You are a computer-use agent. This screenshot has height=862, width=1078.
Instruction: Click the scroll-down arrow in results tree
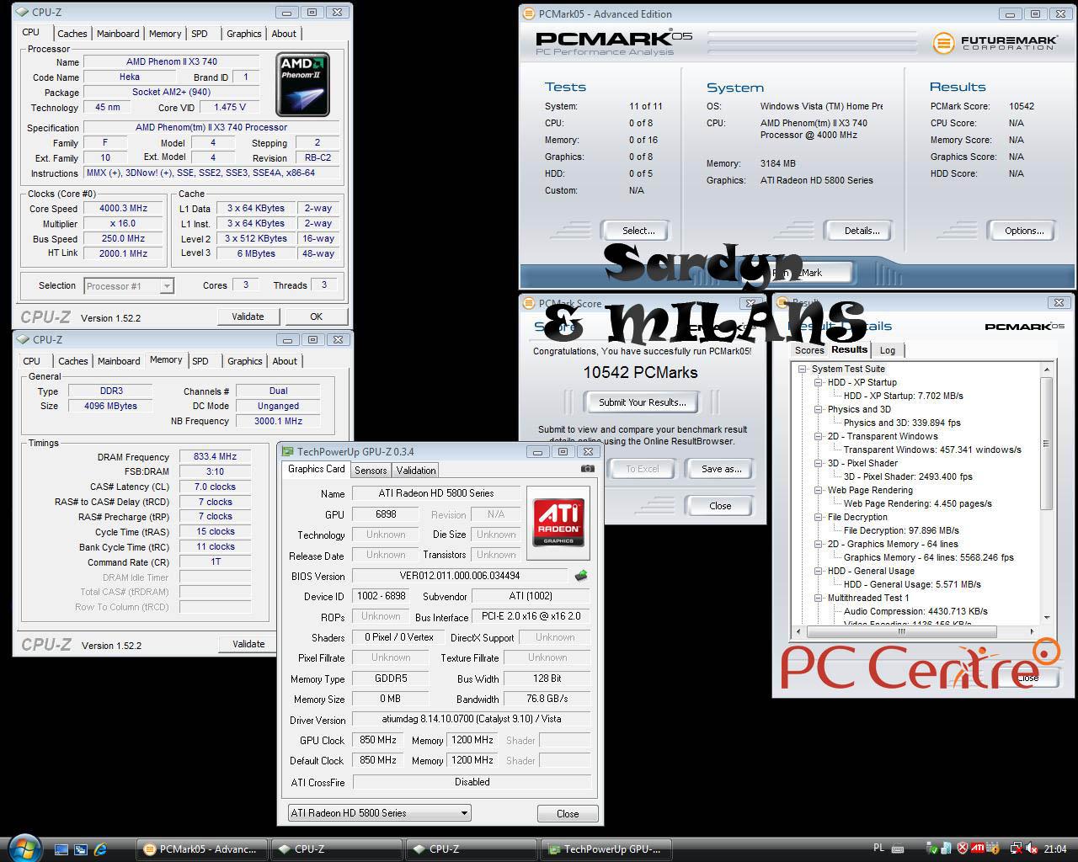pos(1047,618)
